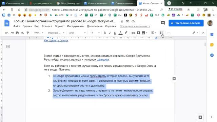Open the zoom 100% dropdown
Viewport: 217px width, 122px height.
(39, 33)
